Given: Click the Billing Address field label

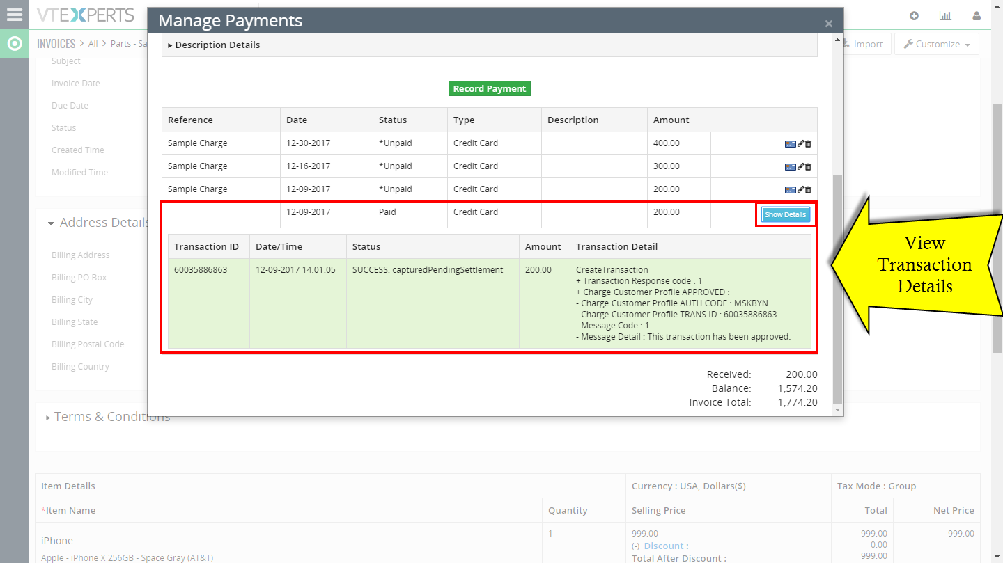Looking at the screenshot, I should [x=81, y=255].
